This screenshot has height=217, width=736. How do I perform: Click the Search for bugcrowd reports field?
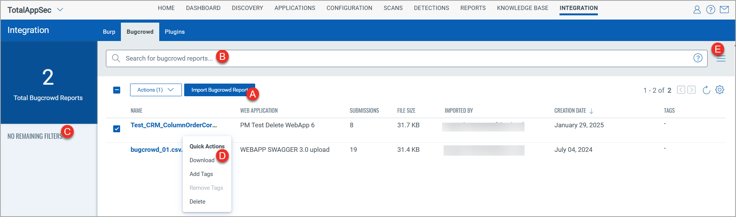pyautogui.click(x=406, y=58)
